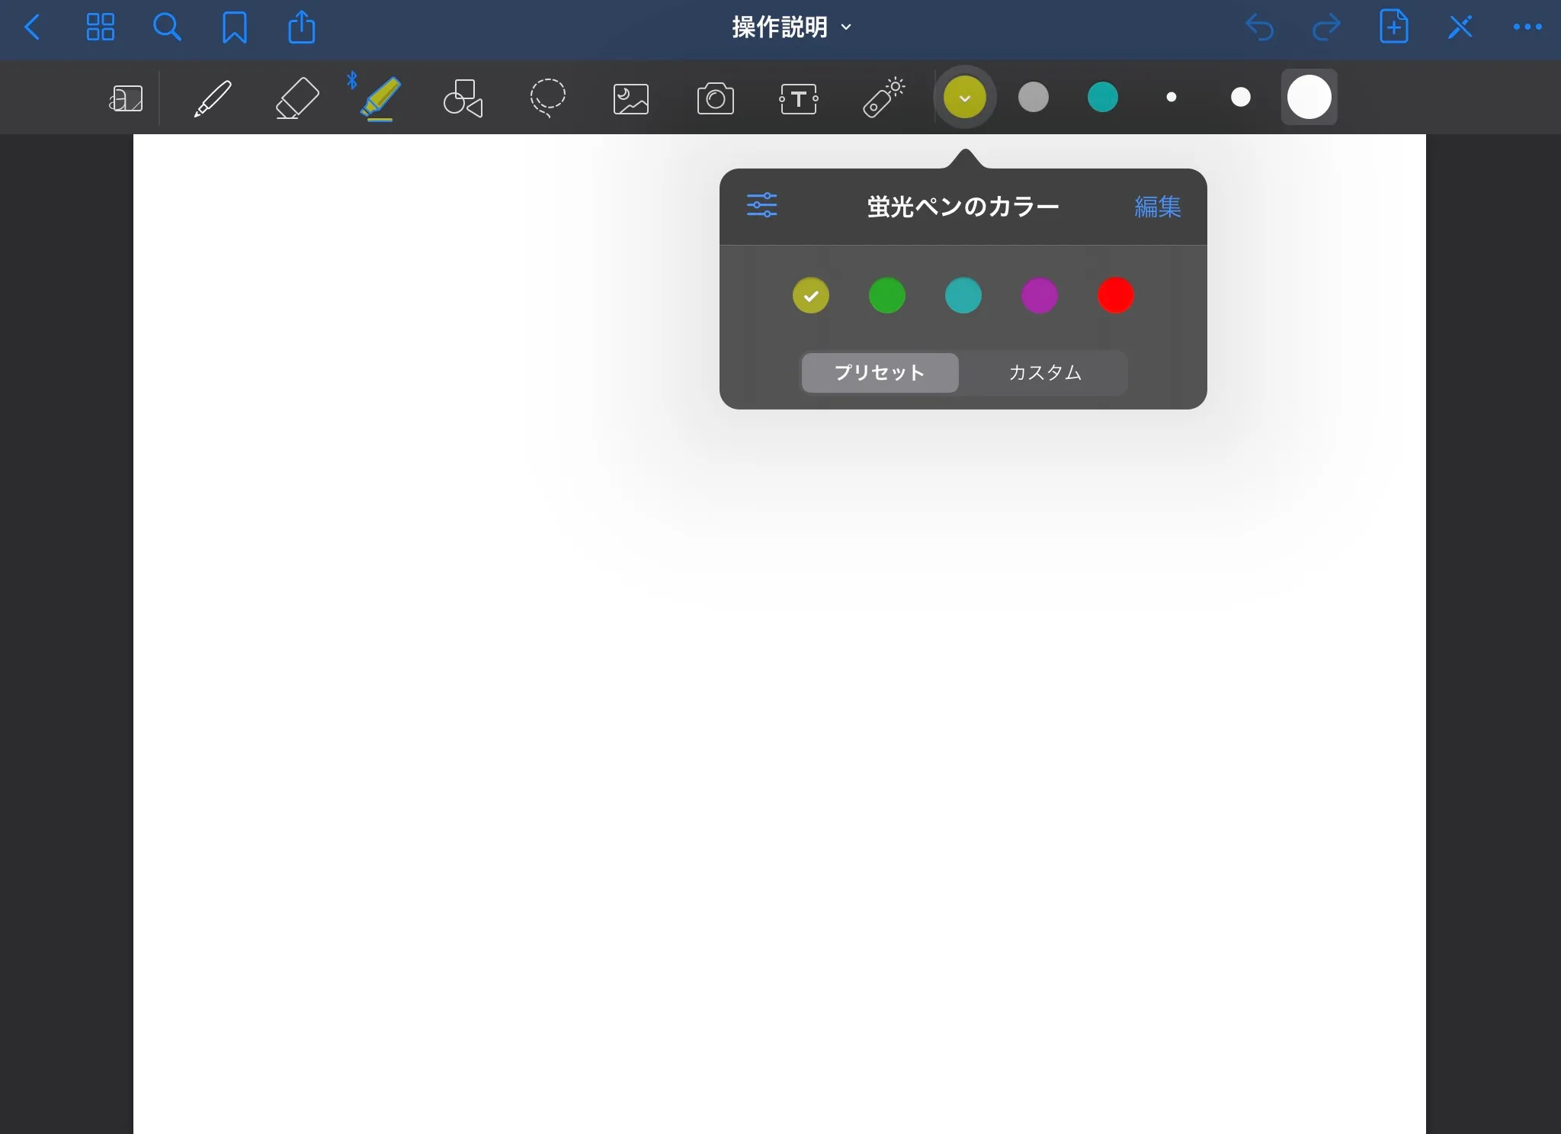Activate the Lasso selection tool
1561x1134 pixels.
click(547, 98)
